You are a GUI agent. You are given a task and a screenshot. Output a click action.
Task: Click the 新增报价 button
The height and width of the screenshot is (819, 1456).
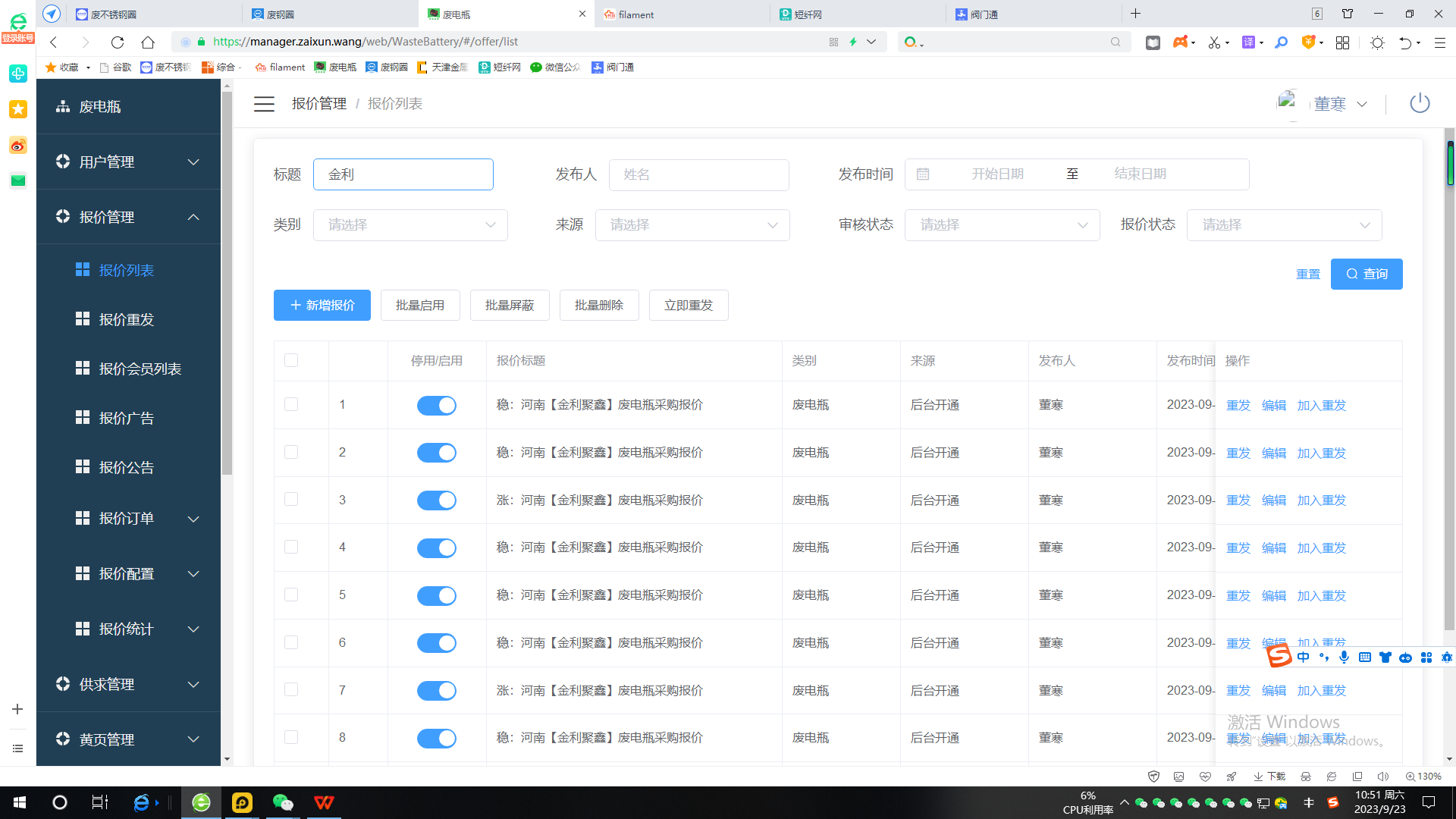point(322,306)
